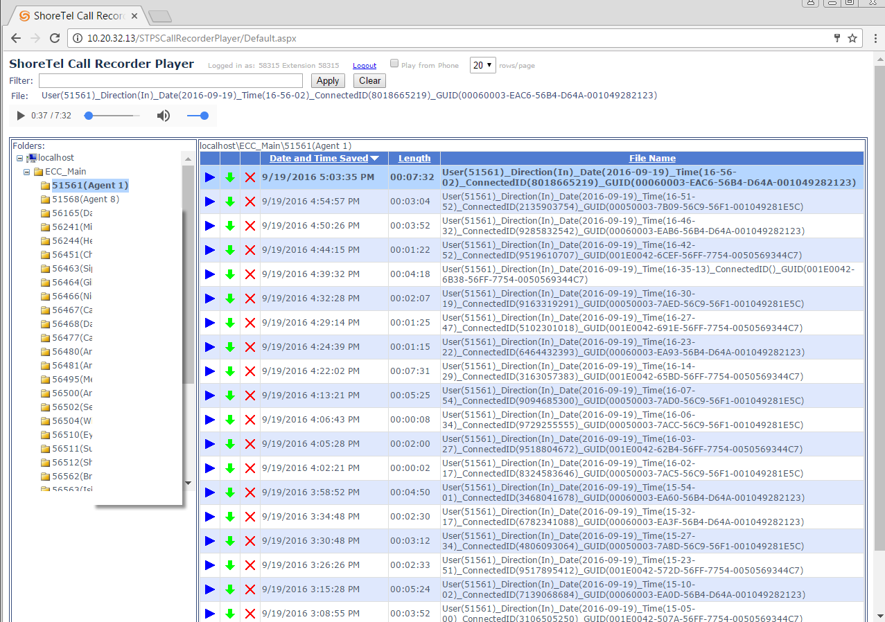Viewport: 885px width, 622px height.
Task: Seek within the audio progress slider
Action: click(x=112, y=116)
